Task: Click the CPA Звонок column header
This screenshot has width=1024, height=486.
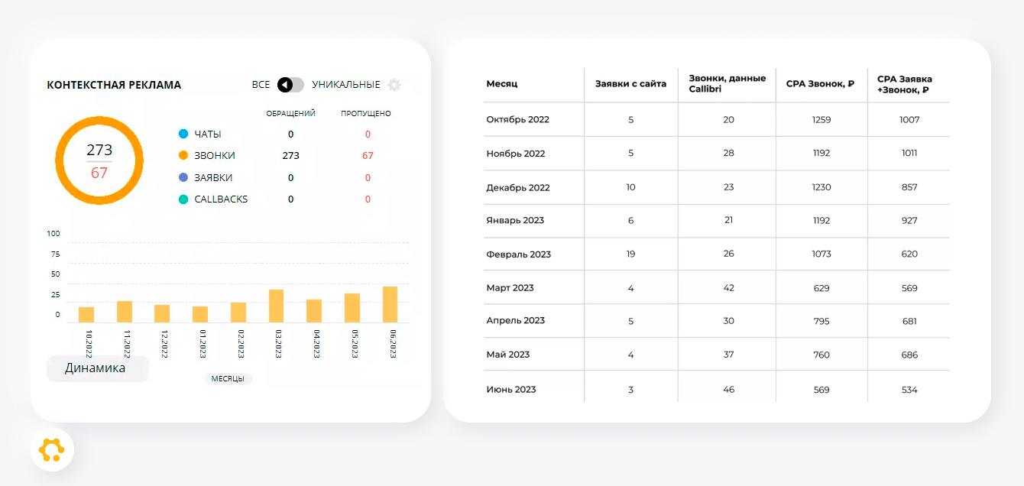Action: (820, 84)
